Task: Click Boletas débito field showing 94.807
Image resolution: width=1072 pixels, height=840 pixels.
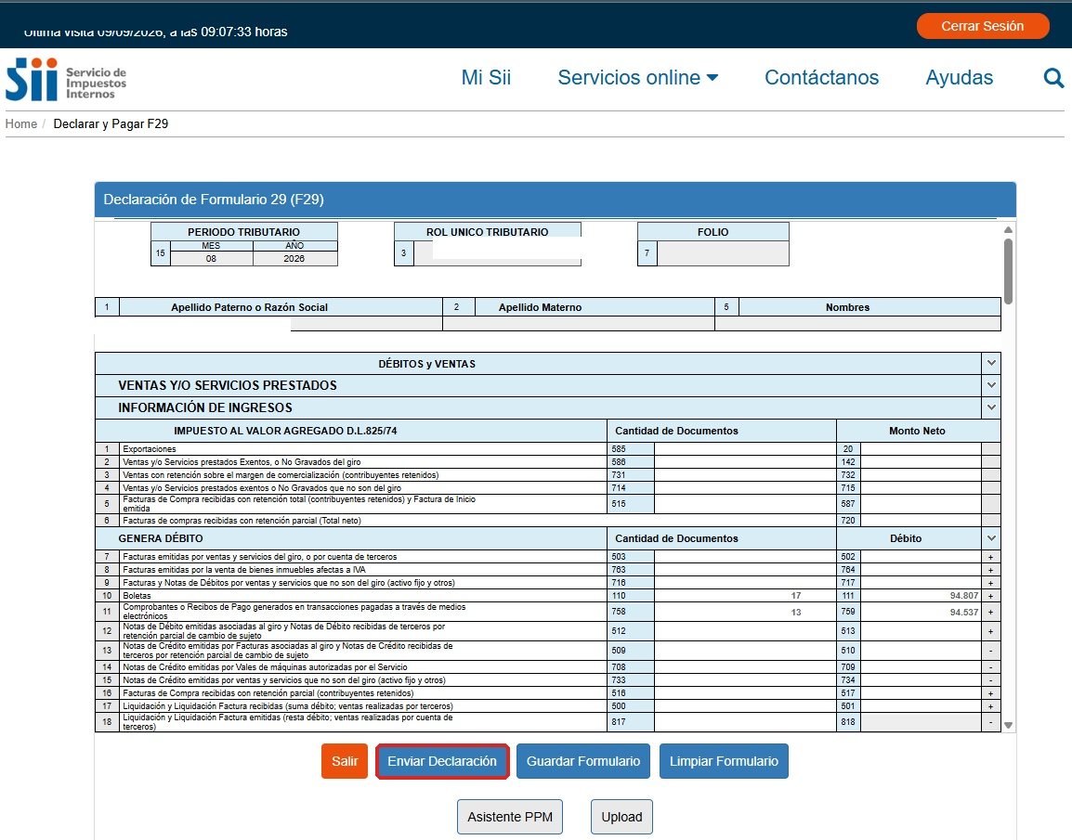Action: 921,596
